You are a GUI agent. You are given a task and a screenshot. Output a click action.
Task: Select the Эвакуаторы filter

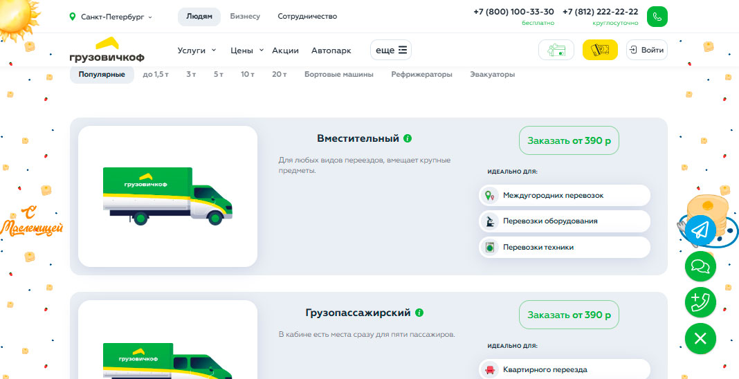tap(492, 75)
